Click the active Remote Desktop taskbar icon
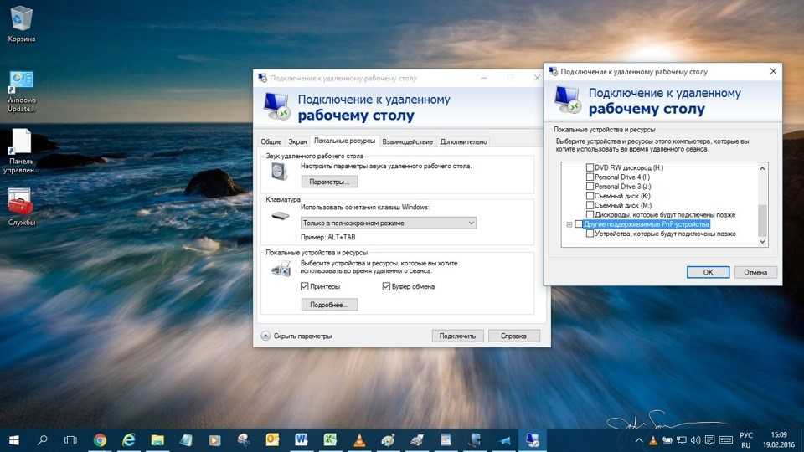The width and height of the screenshot is (804, 452). pos(533,440)
